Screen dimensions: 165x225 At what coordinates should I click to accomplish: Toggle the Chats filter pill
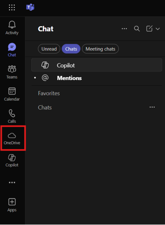[x=71, y=49]
